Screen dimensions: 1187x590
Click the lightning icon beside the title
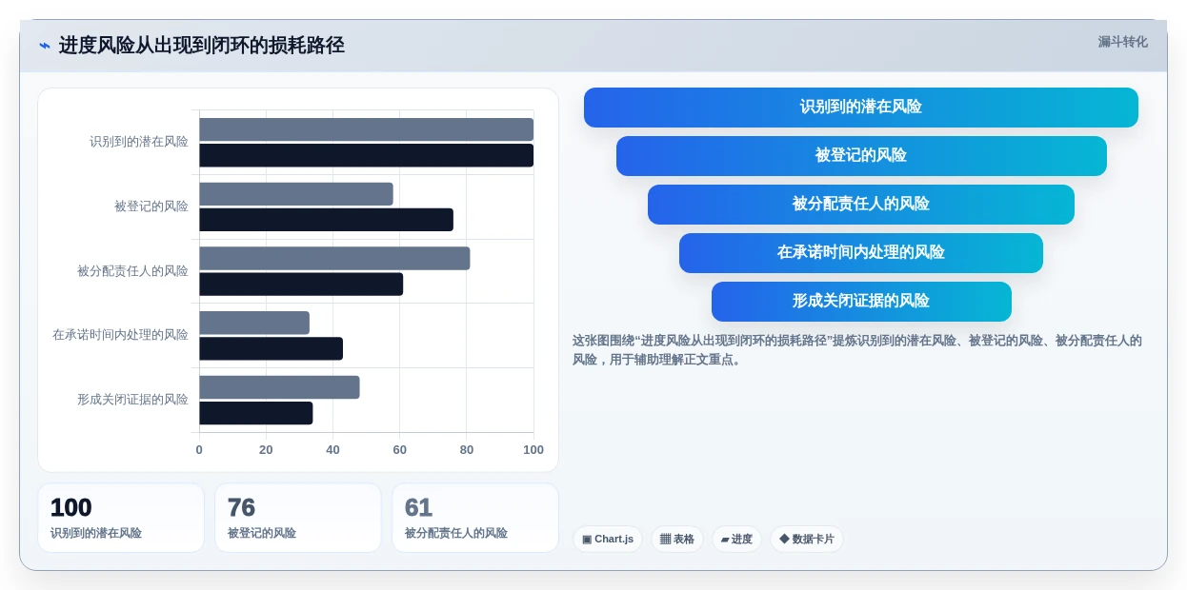pos(45,46)
